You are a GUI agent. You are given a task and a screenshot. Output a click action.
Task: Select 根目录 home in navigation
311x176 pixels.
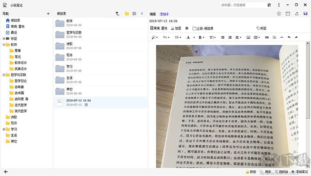click(x=13, y=20)
